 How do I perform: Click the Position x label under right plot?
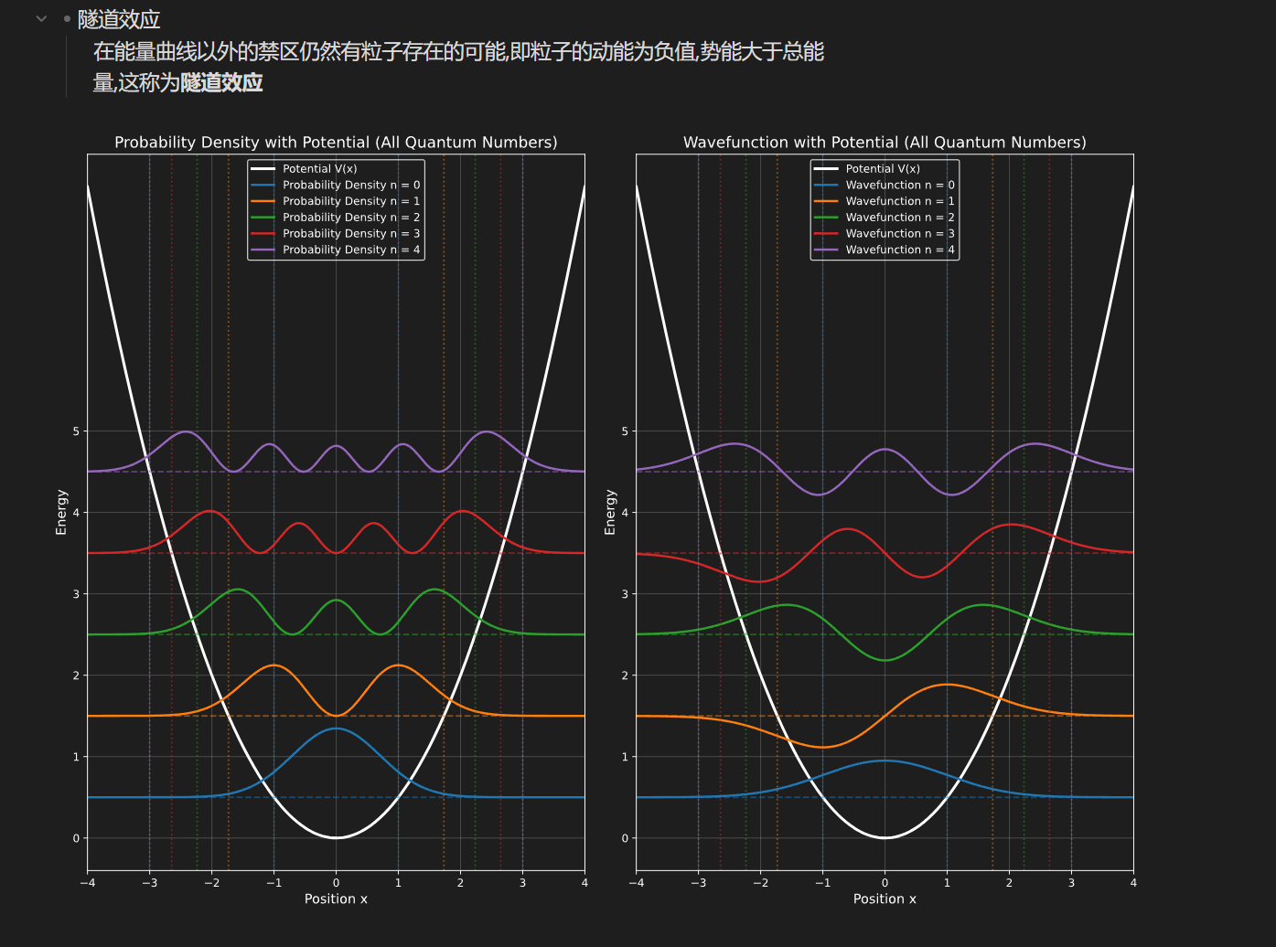[885, 899]
